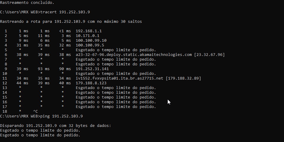Viewport: 284px width, 142px height.
Task: Click the 10.171.0.1 address in hop 2
Action: [88, 36]
